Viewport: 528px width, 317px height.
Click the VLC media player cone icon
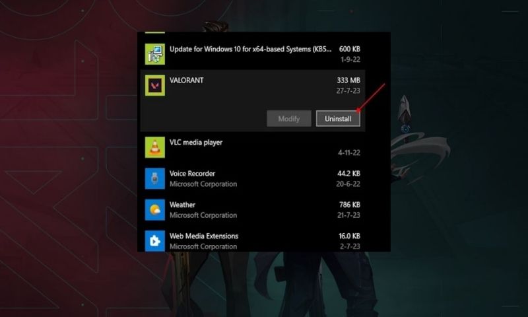coord(155,147)
